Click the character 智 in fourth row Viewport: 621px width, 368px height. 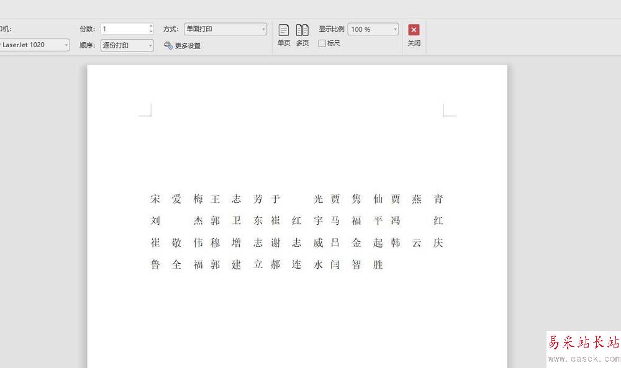point(356,264)
